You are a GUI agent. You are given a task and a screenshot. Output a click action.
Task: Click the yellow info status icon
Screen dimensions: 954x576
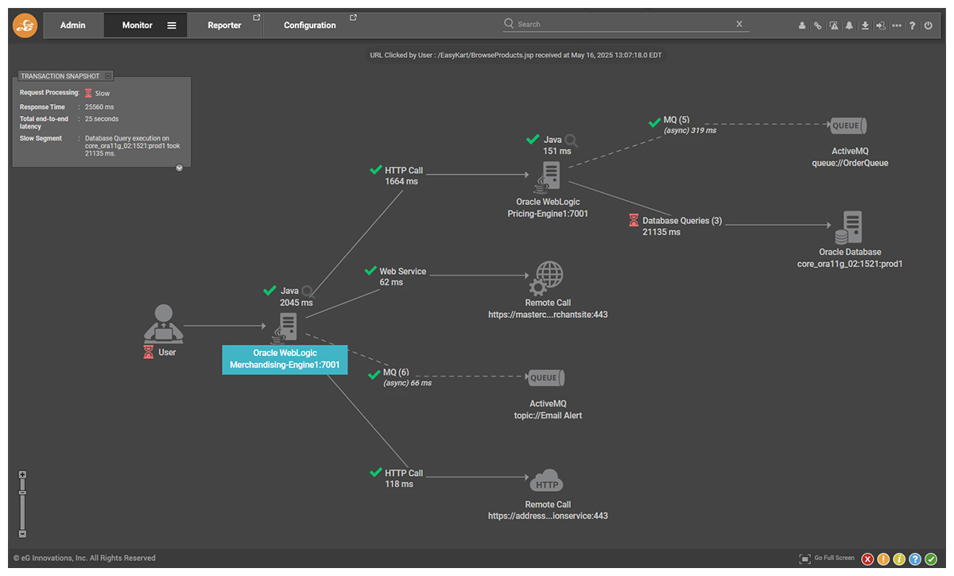(x=899, y=559)
